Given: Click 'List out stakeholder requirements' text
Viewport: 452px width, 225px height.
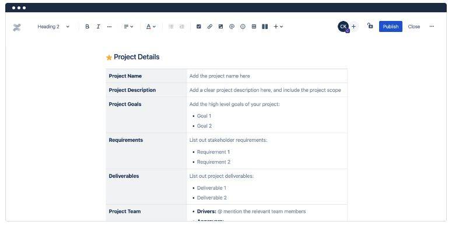Looking at the screenshot, I should point(228,140).
